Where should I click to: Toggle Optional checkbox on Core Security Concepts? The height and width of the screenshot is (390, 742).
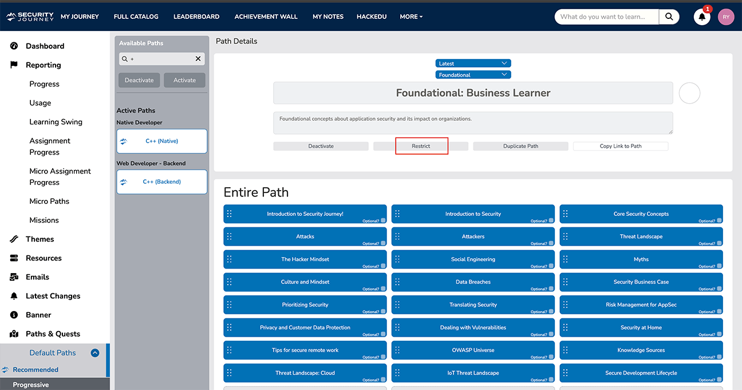(x=719, y=220)
